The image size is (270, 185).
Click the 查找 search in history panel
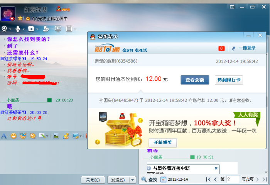(x=149, y=180)
